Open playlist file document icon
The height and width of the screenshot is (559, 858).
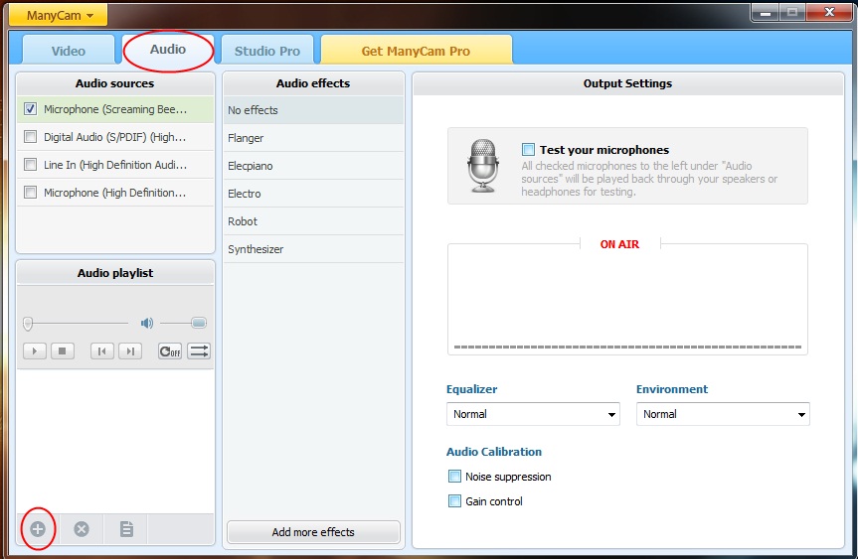coord(126,529)
